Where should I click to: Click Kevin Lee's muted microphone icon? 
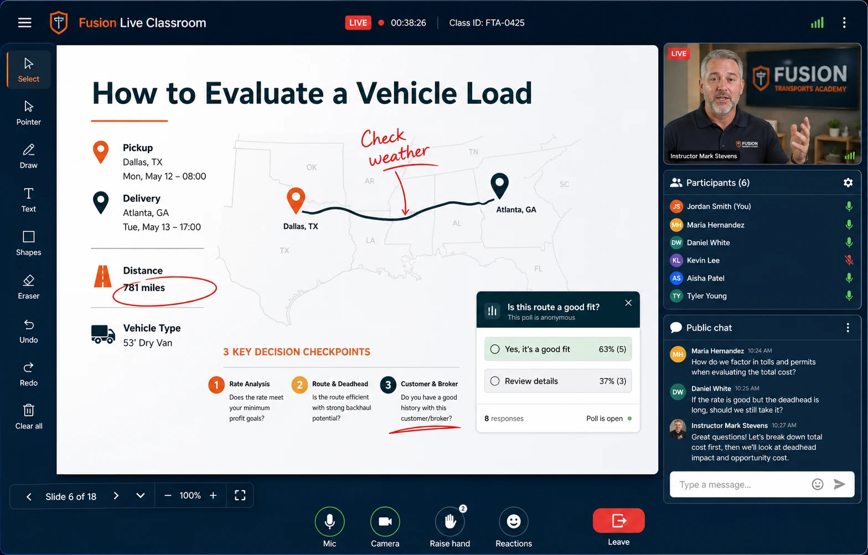849,260
